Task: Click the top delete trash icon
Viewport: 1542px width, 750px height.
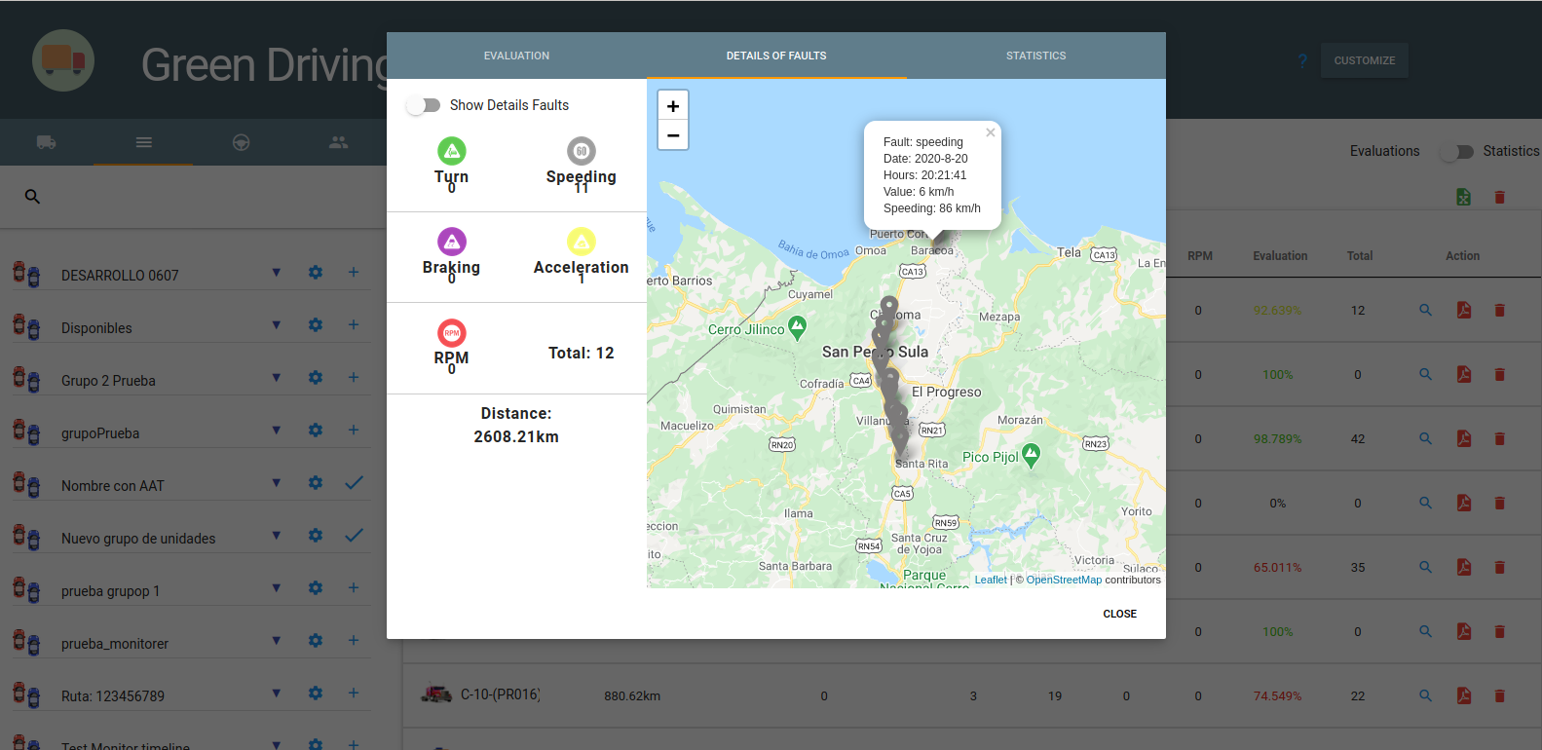Action: point(1500,197)
